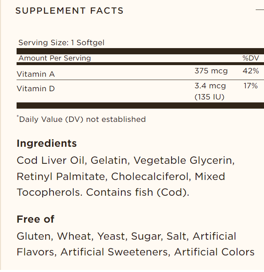Click the Ingredients heading
The width and height of the screenshot is (264, 272).
pyautogui.click(x=46, y=143)
